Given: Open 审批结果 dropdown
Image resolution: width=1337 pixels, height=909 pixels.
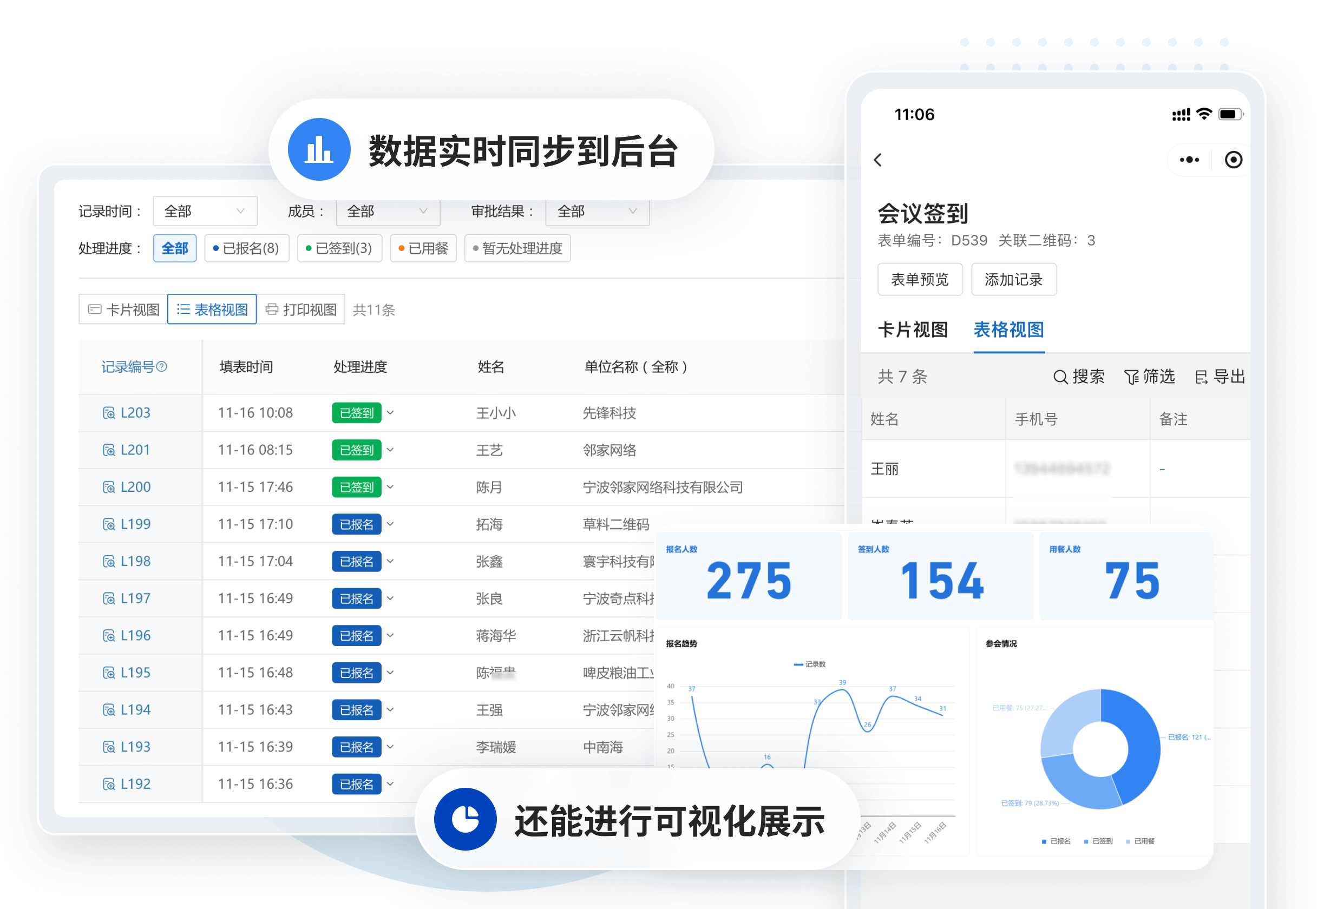Looking at the screenshot, I should (x=597, y=212).
